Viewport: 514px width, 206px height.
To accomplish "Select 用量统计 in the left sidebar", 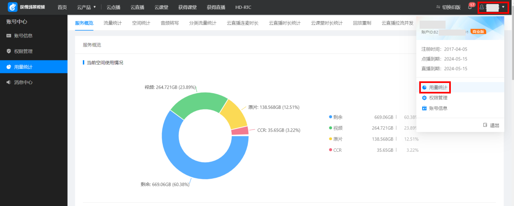I will [23, 67].
